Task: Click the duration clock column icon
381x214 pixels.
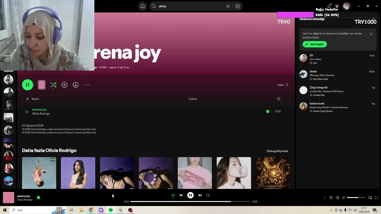Action: pyautogui.click(x=279, y=99)
